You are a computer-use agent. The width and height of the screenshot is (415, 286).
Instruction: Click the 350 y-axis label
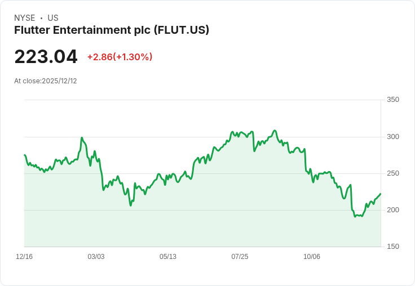coord(393,100)
